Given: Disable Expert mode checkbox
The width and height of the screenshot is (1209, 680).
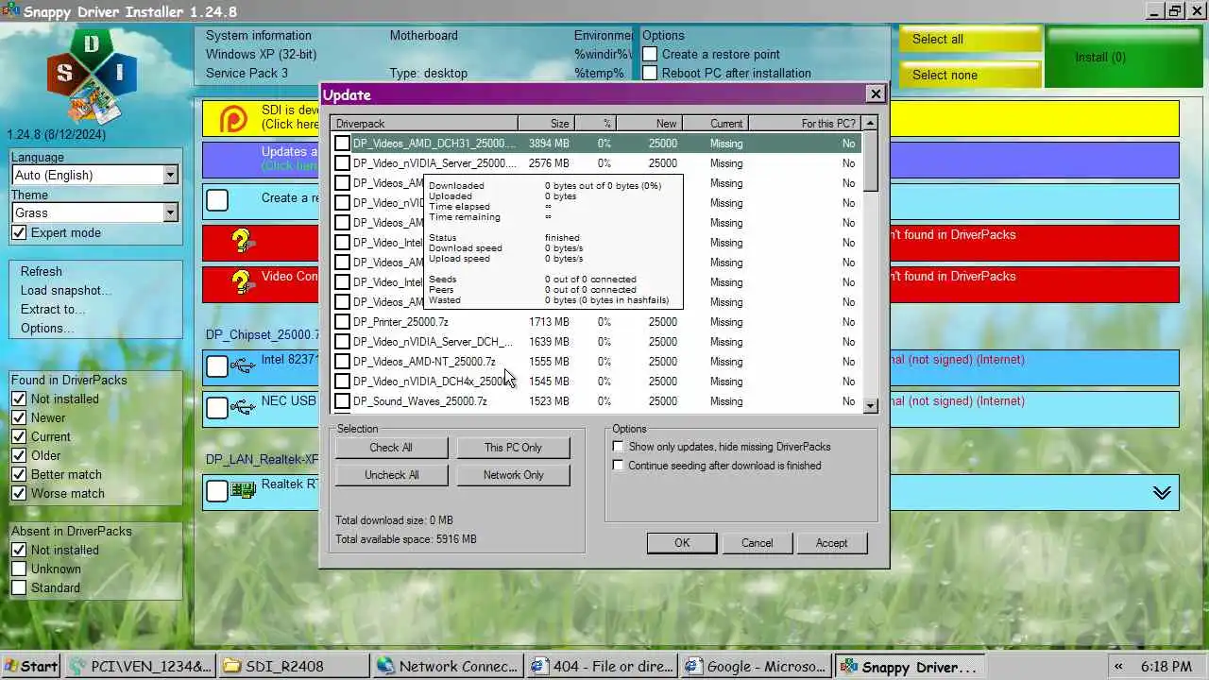Looking at the screenshot, I should [19, 233].
